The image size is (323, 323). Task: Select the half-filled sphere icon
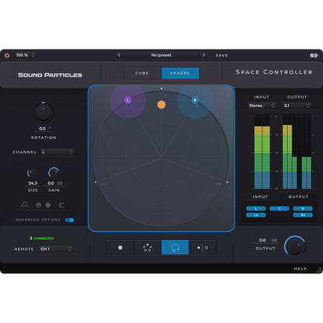(x=39, y=205)
